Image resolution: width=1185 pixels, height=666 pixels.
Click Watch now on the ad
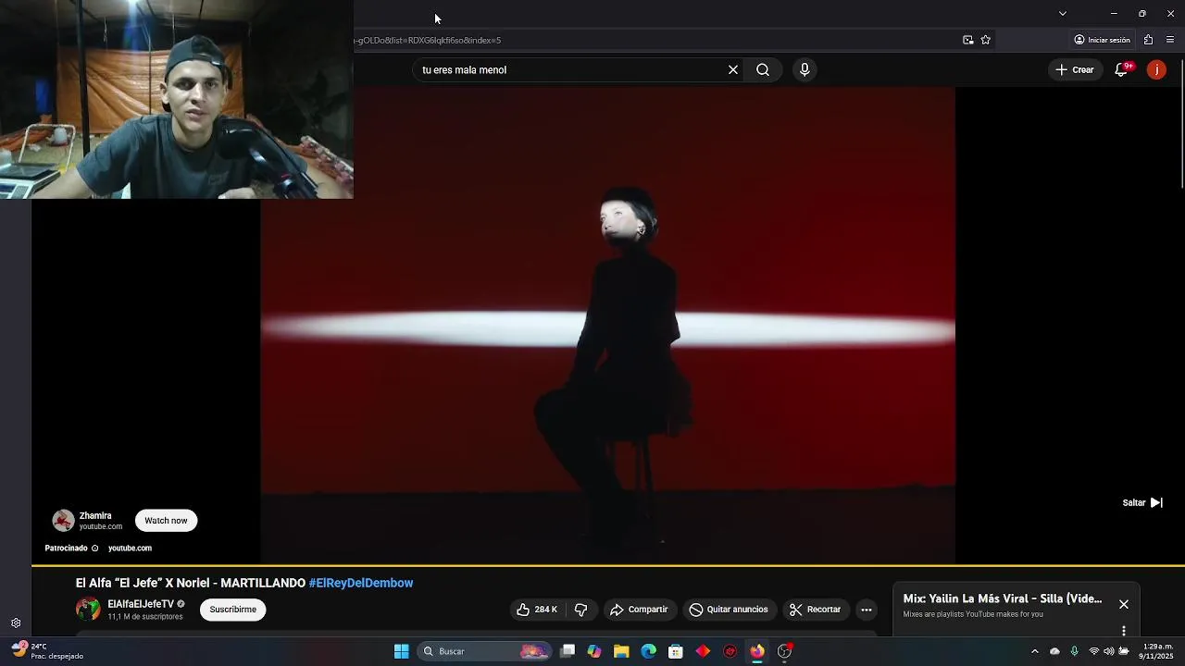click(x=166, y=520)
